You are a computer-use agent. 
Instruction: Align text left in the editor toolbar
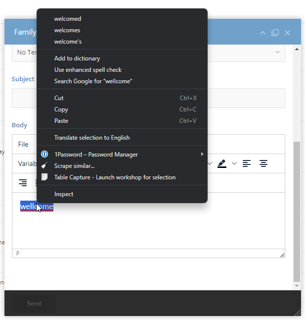[247, 163]
